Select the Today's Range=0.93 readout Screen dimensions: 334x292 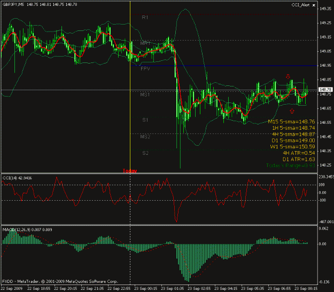point(291,165)
